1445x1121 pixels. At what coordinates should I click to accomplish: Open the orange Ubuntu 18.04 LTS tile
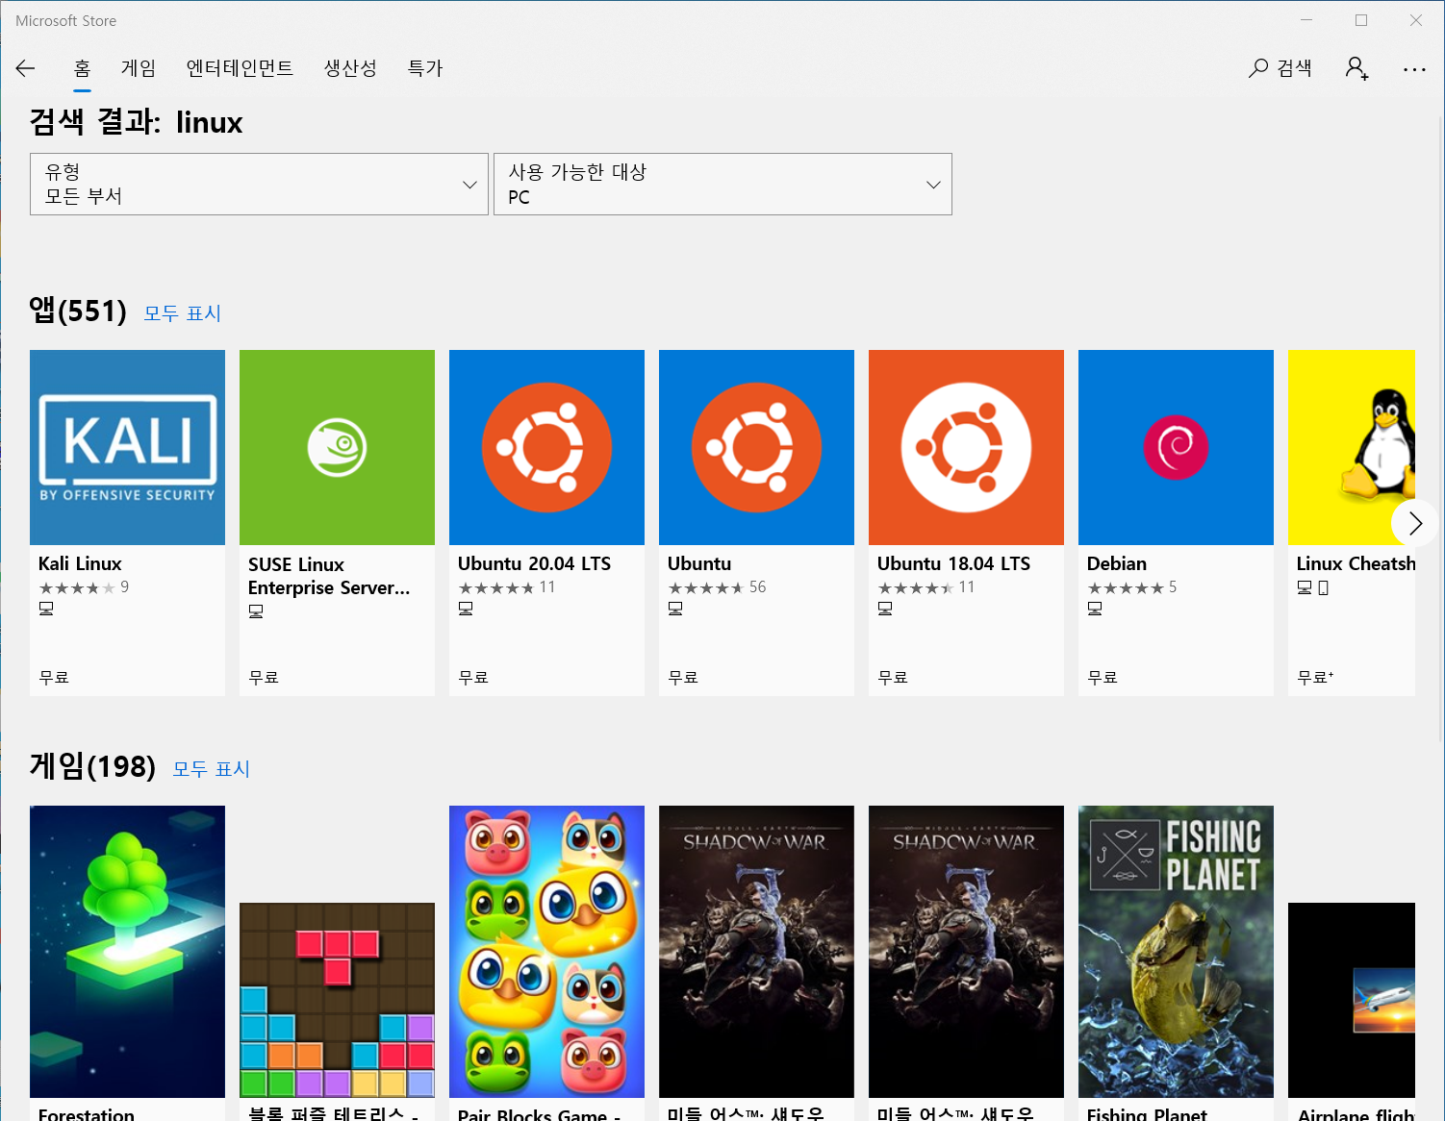(x=966, y=447)
